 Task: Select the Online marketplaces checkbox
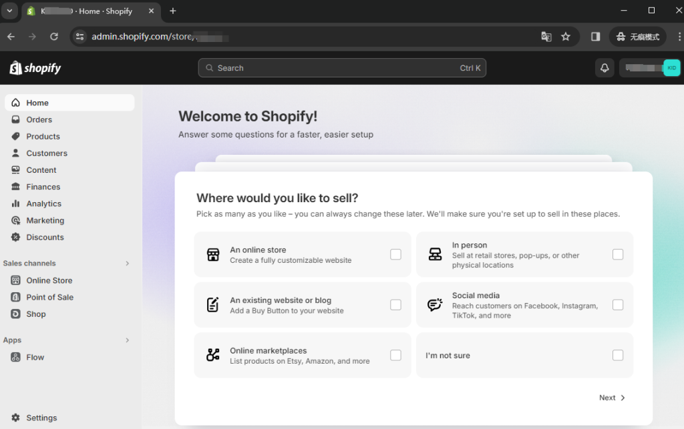[395, 355]
